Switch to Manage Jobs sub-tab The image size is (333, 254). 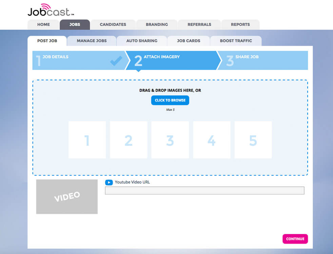click(x=92, y=41)
